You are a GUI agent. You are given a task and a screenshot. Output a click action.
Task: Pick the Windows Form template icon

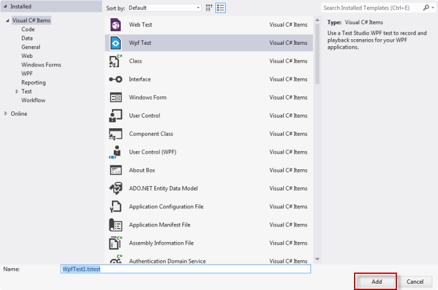tap(116, 98)
